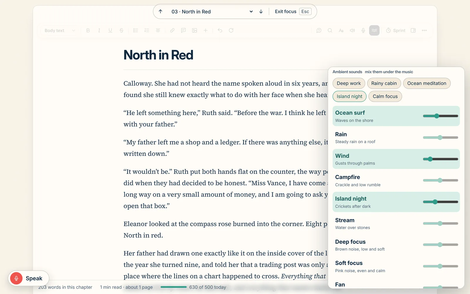Click the microphone dictation toolbar icon

[x=363, y=30]
